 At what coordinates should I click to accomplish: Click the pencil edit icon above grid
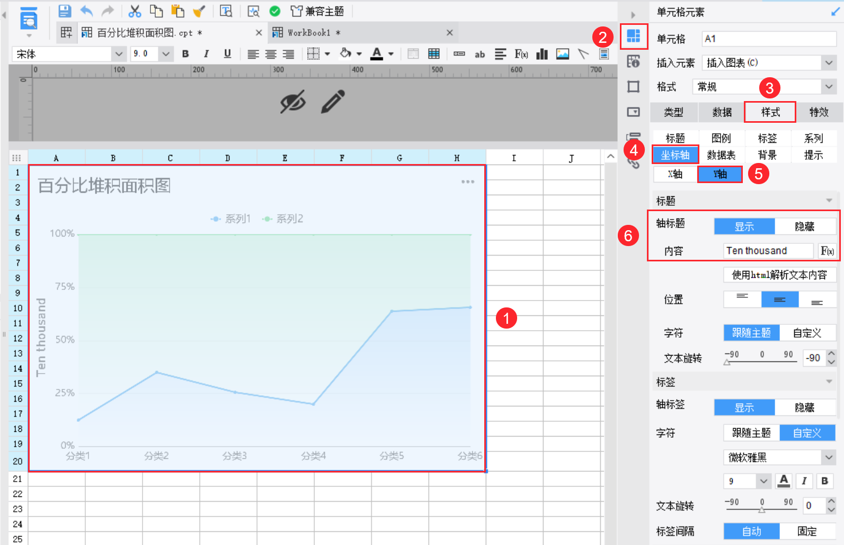tap(333, 102)
